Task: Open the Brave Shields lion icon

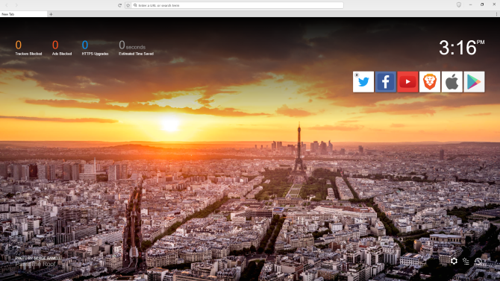Action: [459, 4]
